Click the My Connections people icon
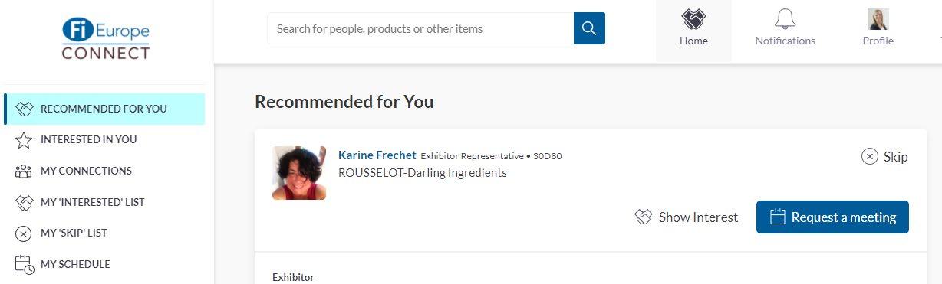The width and height of the screenshot is (942, 284). 24,171
